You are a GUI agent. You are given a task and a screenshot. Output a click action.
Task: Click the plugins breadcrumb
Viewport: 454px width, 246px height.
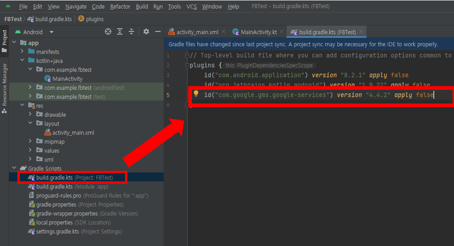point(91,19)
